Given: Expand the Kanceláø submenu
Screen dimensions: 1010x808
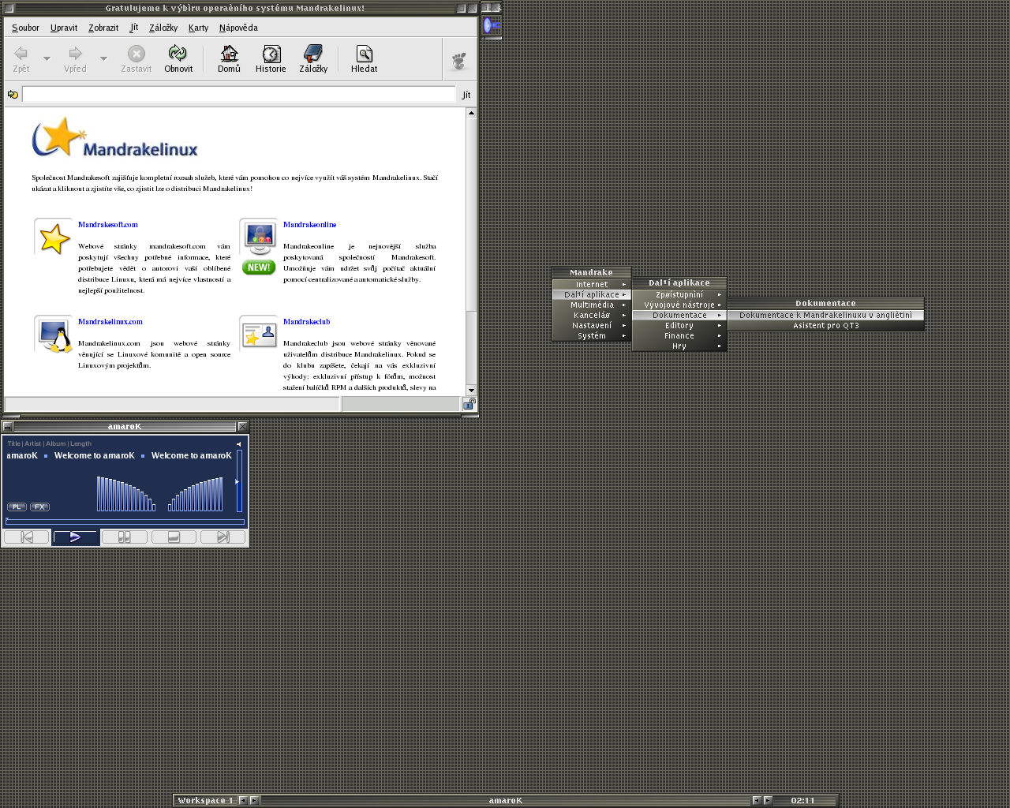Looking at the screenshot, I should point(592,315).
